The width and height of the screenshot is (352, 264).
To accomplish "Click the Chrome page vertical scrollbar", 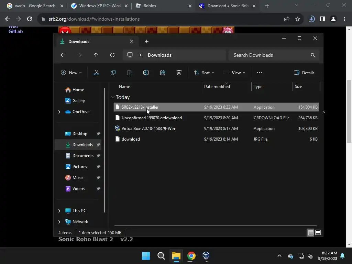I will 349,111.
